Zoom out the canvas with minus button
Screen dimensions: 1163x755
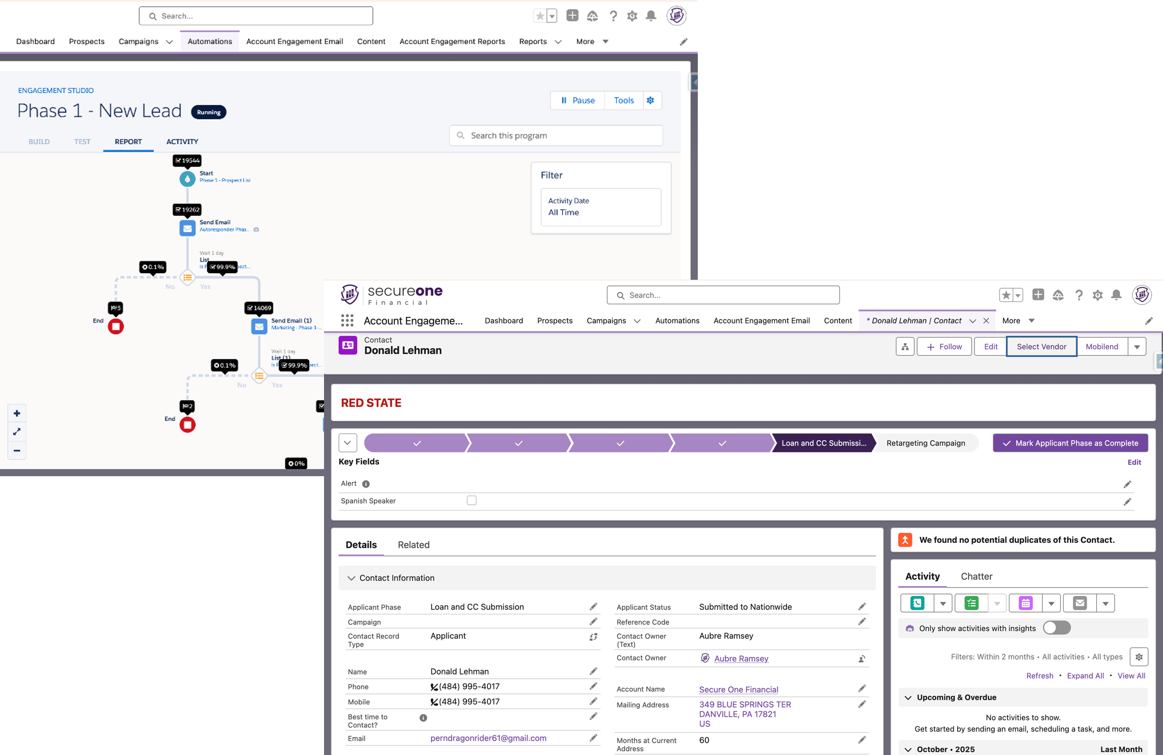(x=17, y=450)
